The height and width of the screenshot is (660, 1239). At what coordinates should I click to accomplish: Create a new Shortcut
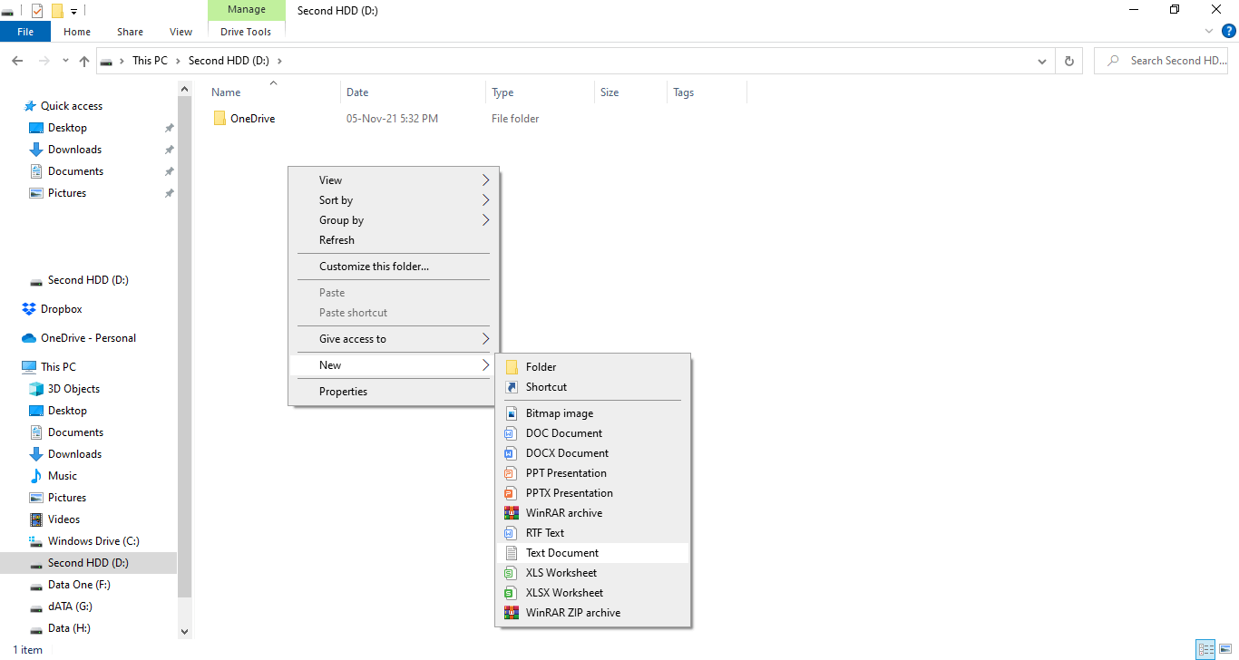[x=546, y=386]
